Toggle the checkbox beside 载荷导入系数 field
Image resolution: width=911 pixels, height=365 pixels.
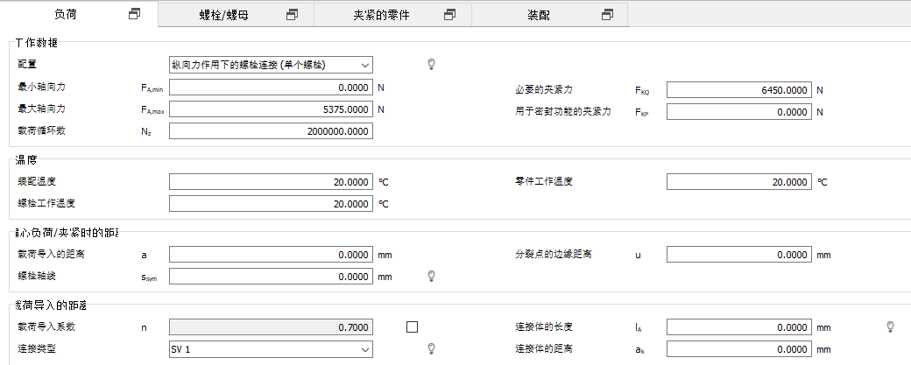pos(413,326)
